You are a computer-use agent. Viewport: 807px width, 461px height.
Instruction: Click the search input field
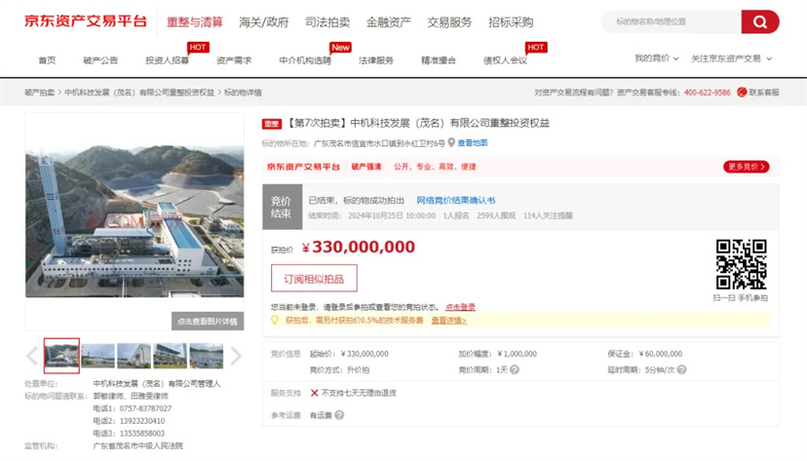coord(672,21)
